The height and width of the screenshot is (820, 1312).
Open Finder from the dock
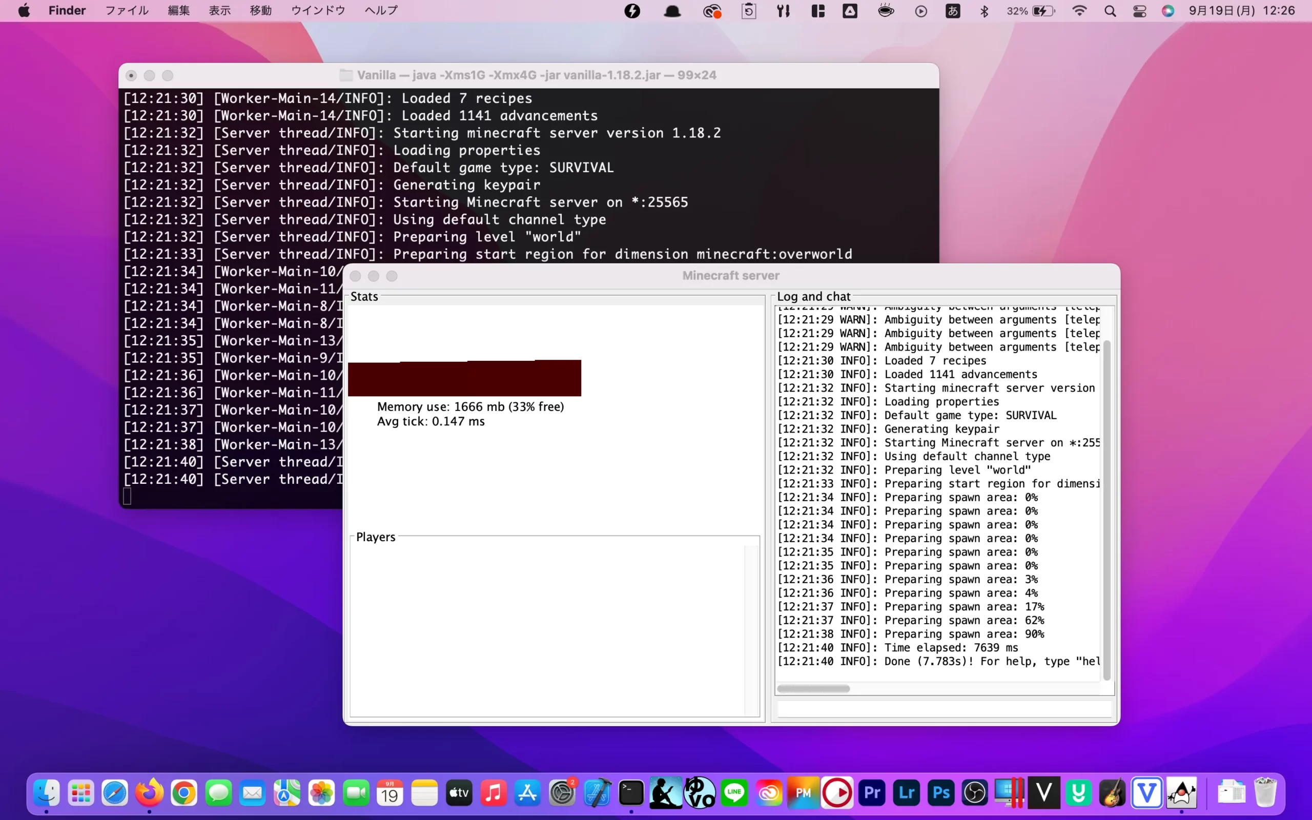[47, 793]
